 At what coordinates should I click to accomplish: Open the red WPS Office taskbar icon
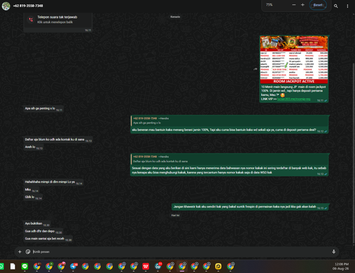pos(146,267)
